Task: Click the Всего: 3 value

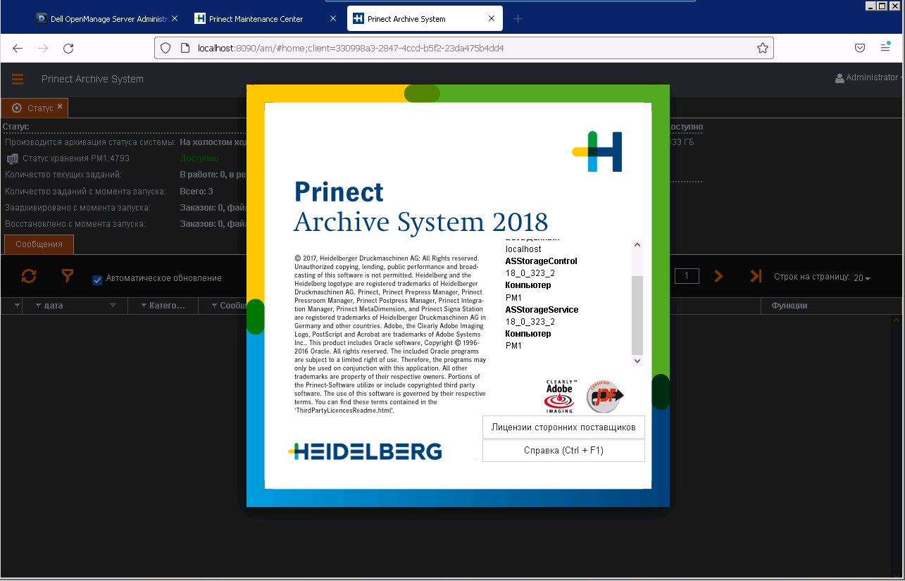Action: point(196,192)
